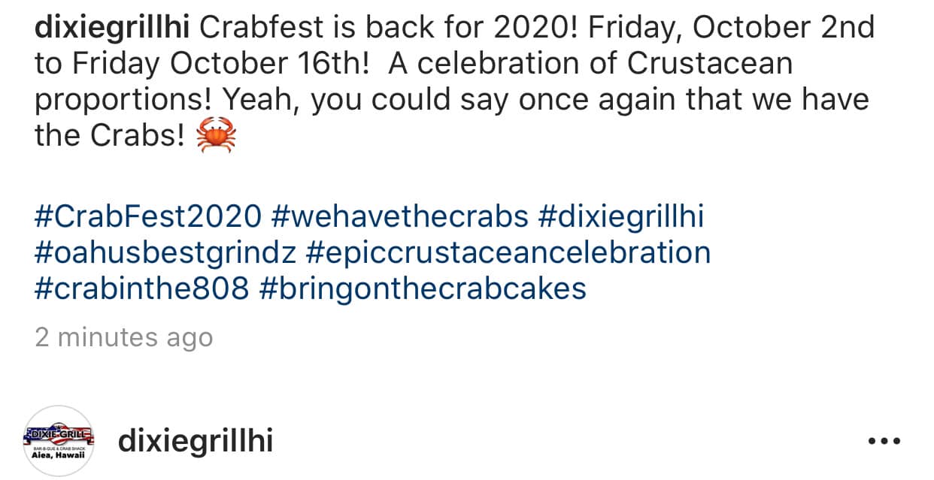The width and height of the screenshot is (934, 480).
Task: View posts tagged #crabinthe808
Action: click(141, 288)
